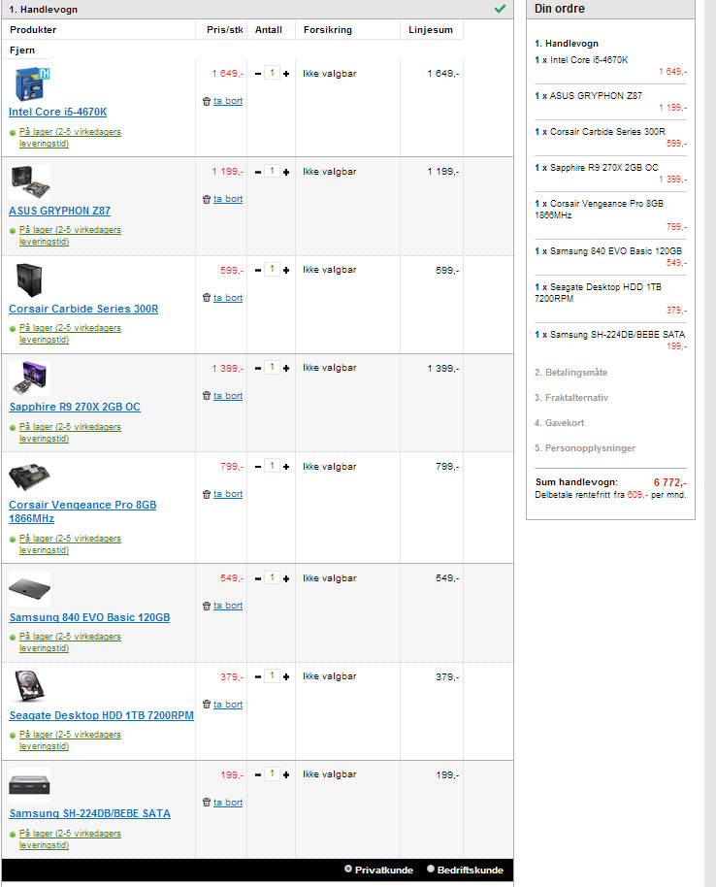This screenshot has height=887, width=716.
Task: Increase quantity of Seagate Desktop HDD 1TB
Action: 286,676
